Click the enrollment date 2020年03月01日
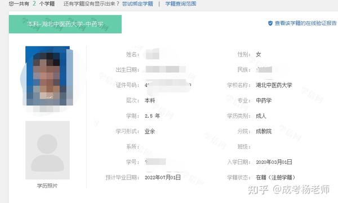 point(274,162)
